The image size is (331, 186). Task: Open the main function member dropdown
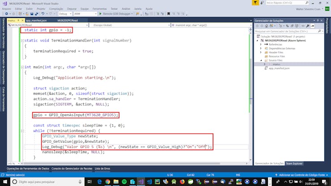point(211,25)
